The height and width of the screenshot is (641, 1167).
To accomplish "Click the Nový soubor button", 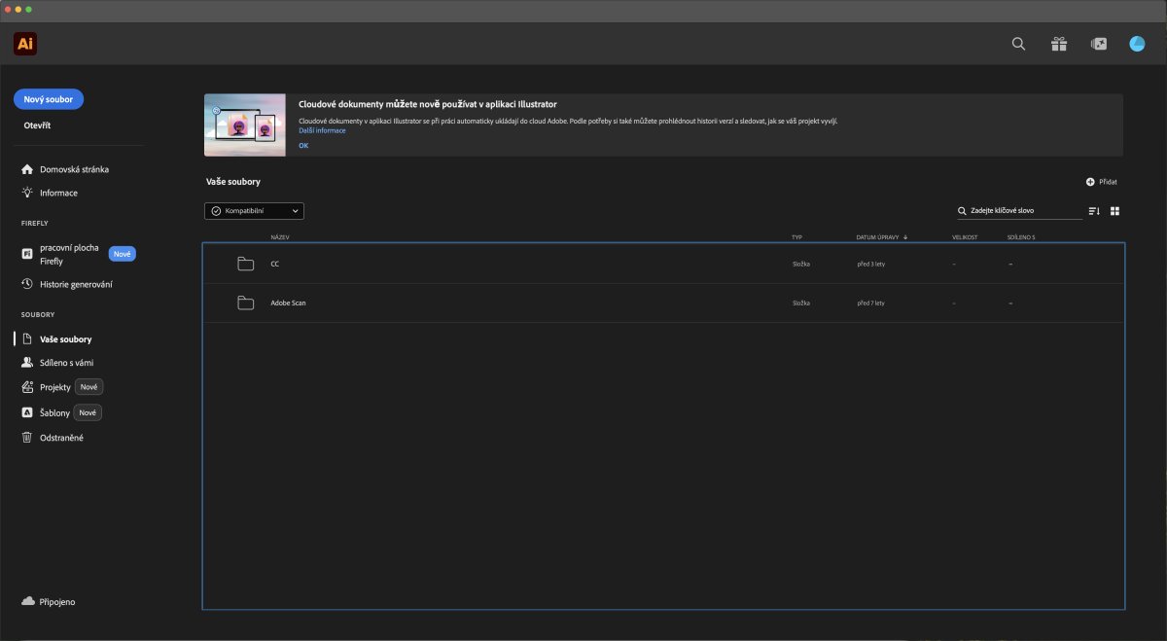I will [x=49, y=99].
